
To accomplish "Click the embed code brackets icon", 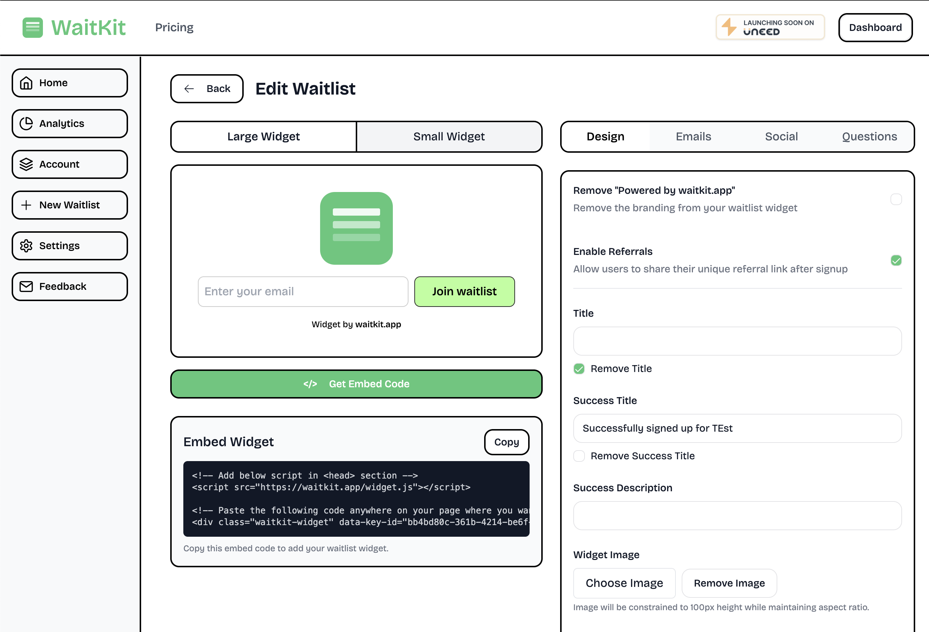I will click(310, 384).
